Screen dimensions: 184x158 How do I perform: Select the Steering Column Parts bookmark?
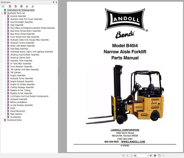coord(20,58)
